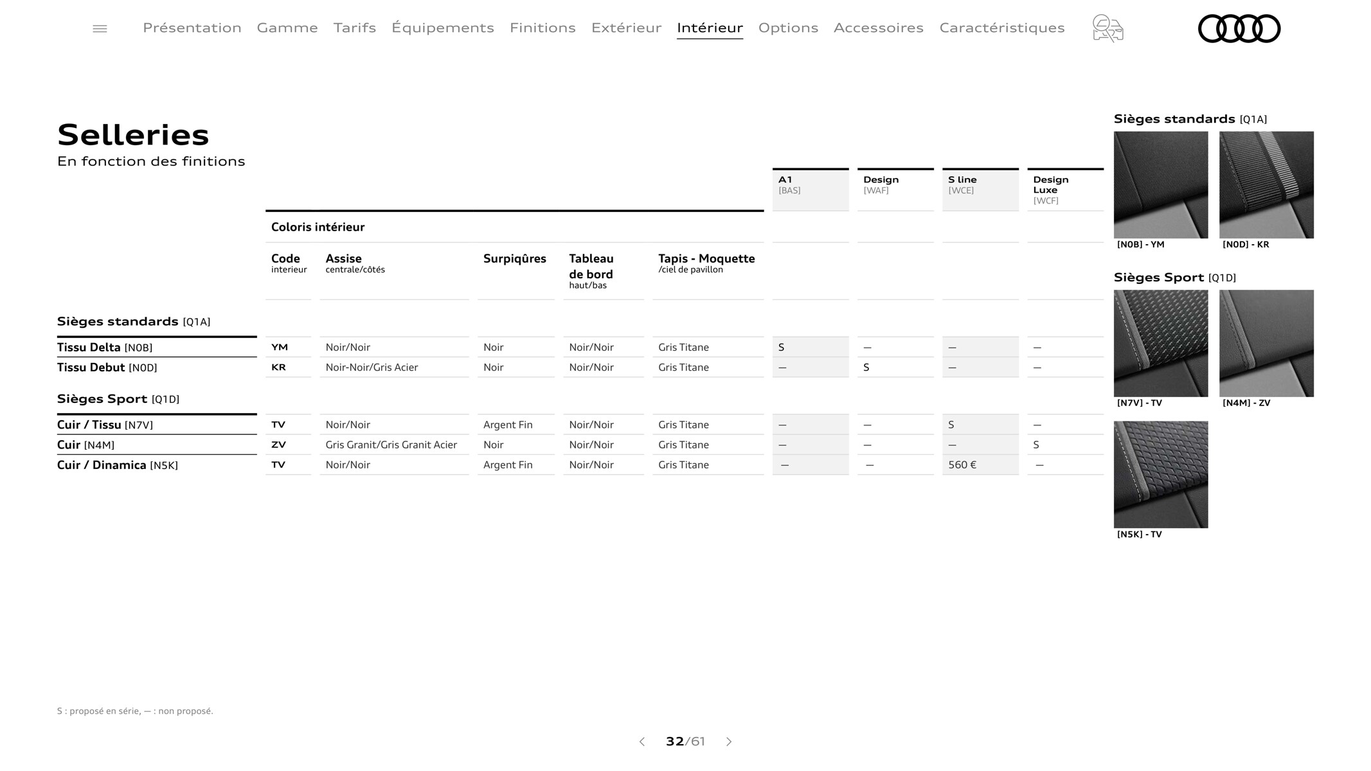Click the dealer contact icon
The width and height of the screenshot is (1371, 771).
click(1107, 28)
